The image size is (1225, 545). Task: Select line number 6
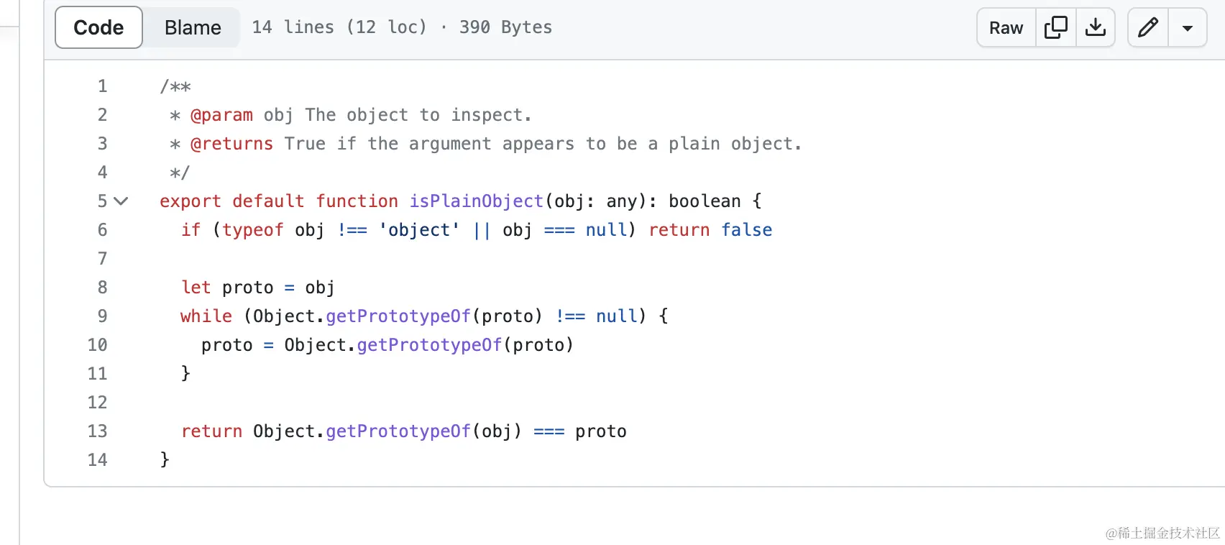(x=102, y=230)
